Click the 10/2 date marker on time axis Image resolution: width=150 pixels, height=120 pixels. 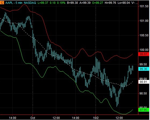pos(96,118)
